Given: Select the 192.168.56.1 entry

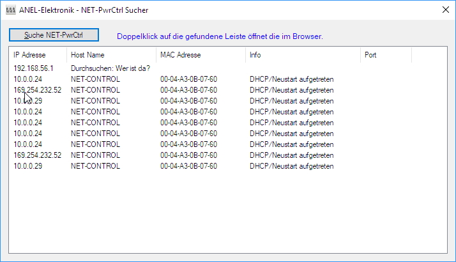Looking at the screenshot, I should (33, 68).
